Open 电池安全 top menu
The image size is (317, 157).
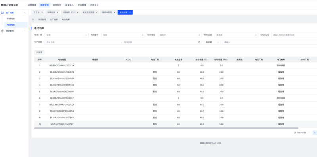tap(57, 5)
